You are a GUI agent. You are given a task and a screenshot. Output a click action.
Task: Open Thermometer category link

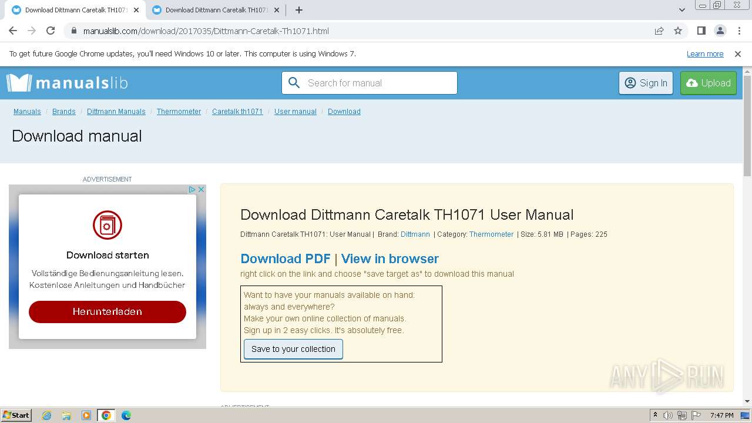pyautogui.click(x=491, y=234)
